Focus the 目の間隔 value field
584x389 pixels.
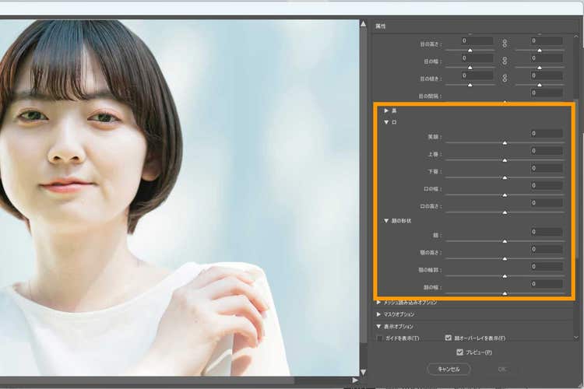point(547,93)
